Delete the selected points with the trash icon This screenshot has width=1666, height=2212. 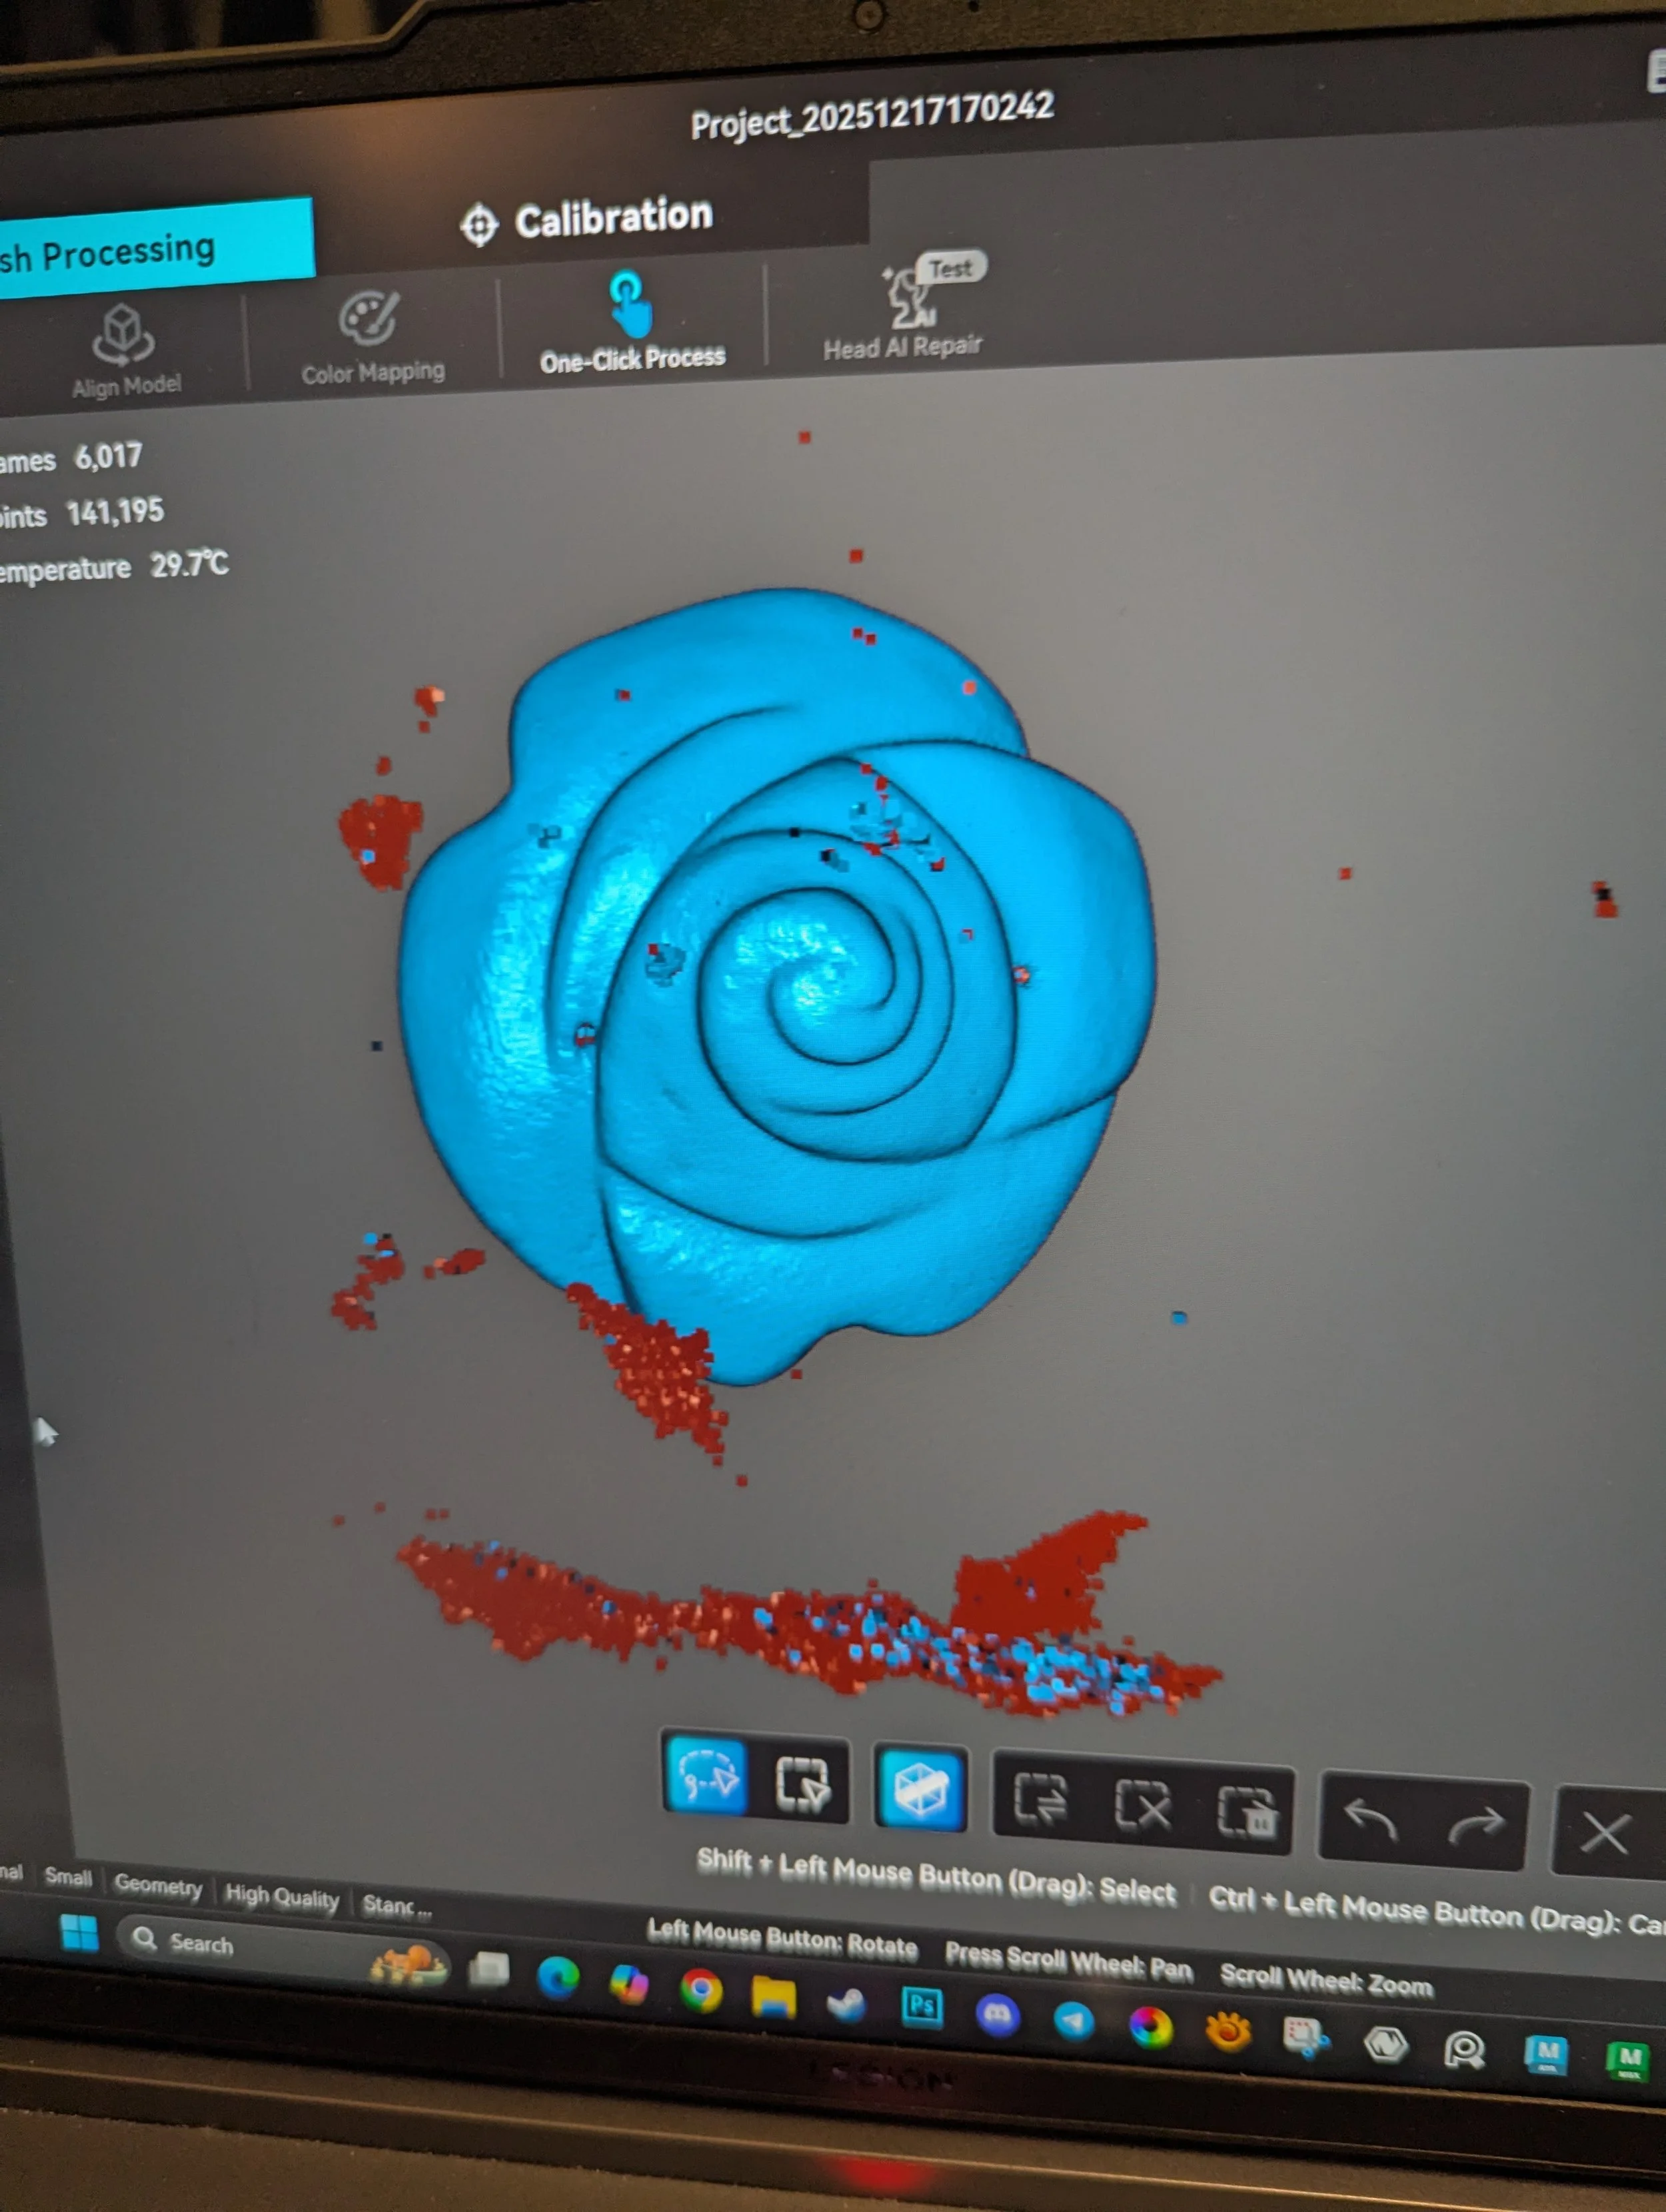[x=1246, y=1811]
